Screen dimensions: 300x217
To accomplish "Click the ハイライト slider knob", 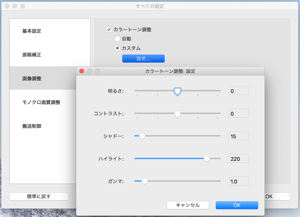I will tap(206, 159).
